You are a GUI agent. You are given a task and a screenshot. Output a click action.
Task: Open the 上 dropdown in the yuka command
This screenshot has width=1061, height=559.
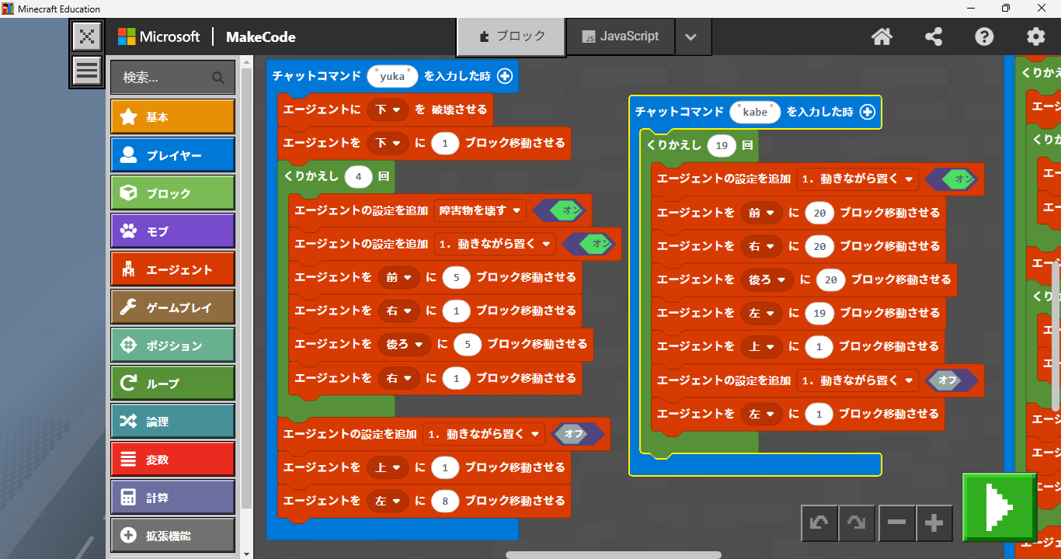coord(388,467)
